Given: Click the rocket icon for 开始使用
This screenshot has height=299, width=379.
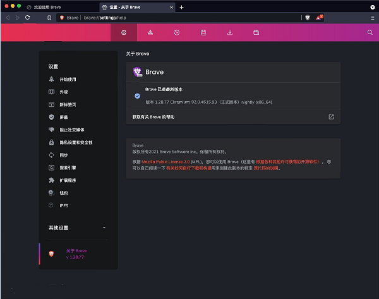Looking at the screenshot, I should point(52,79).
